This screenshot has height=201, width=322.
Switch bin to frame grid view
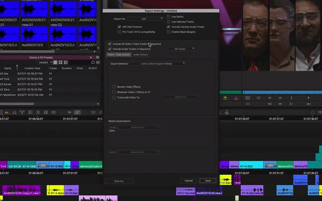pos(61,63)
